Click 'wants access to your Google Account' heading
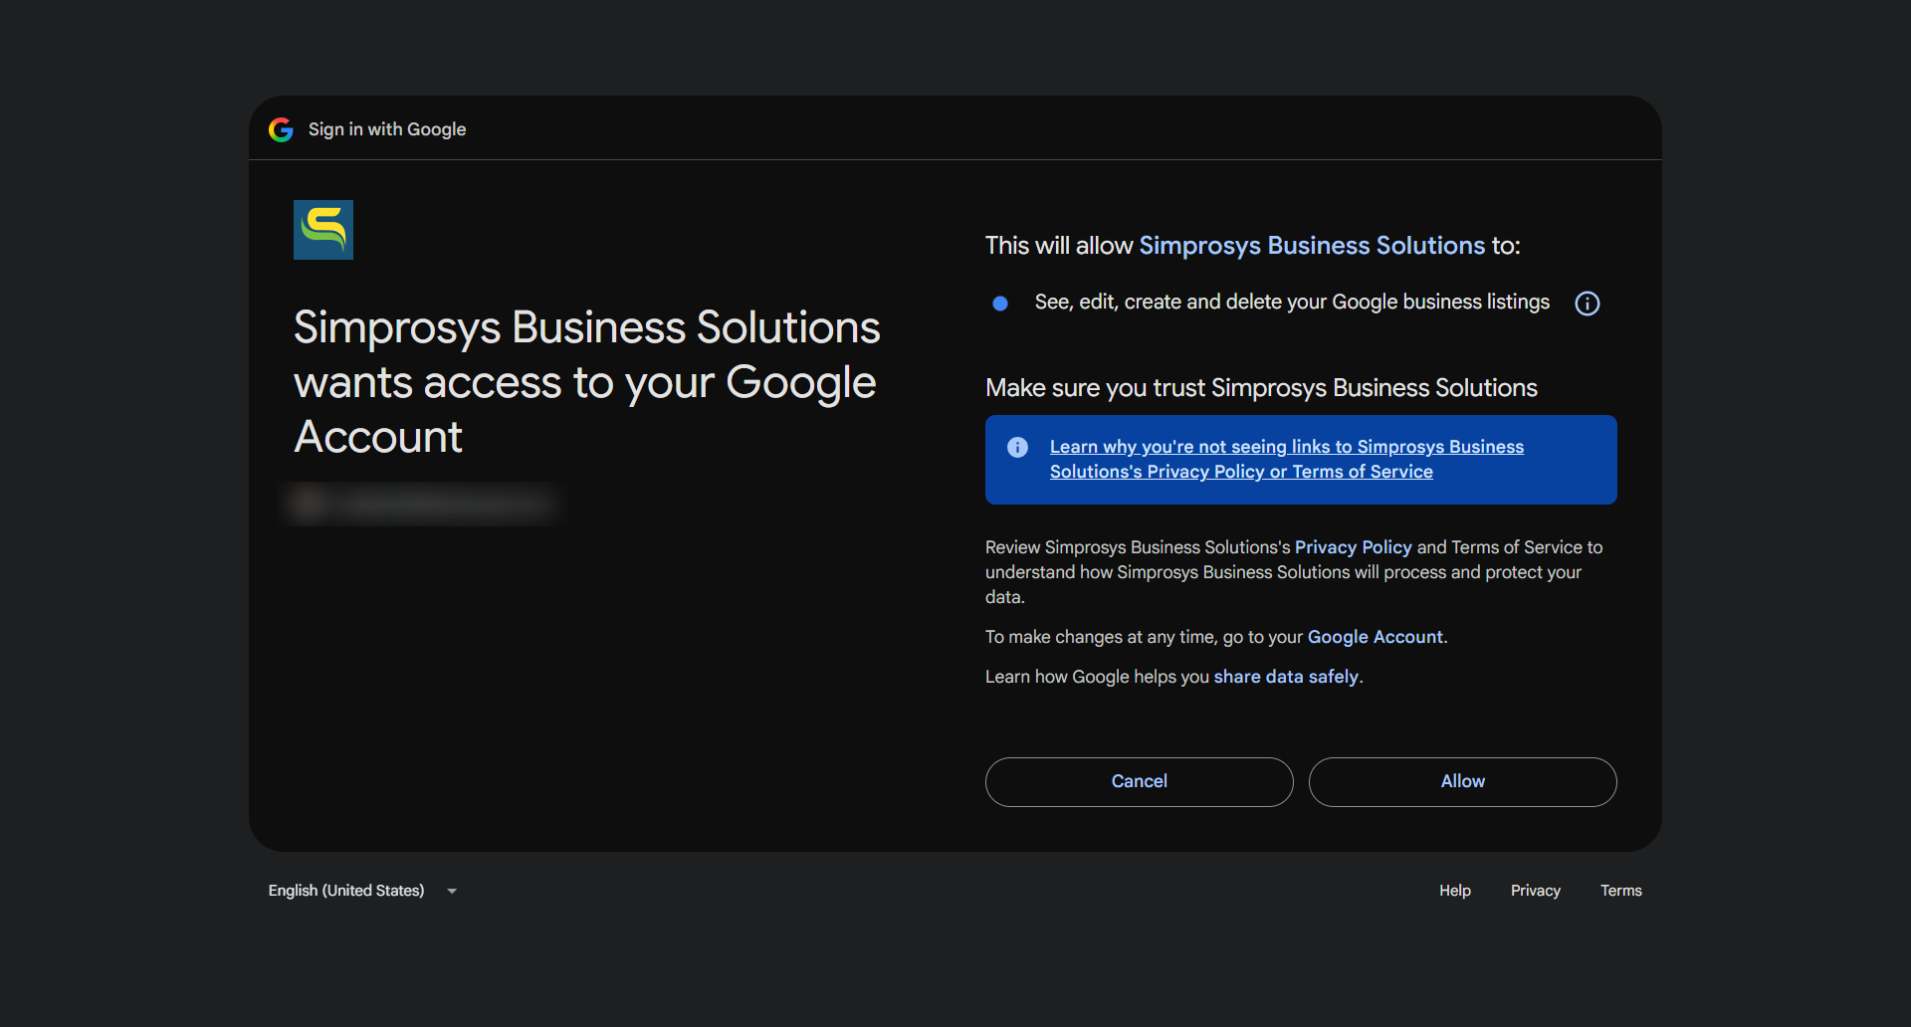This screenshot has width=1911, height=1027. [587, 382]
